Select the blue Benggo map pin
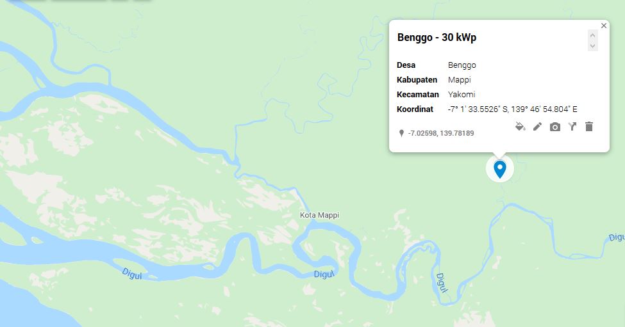625x327 pixels. pyautogui.click(x=500, y=169)
